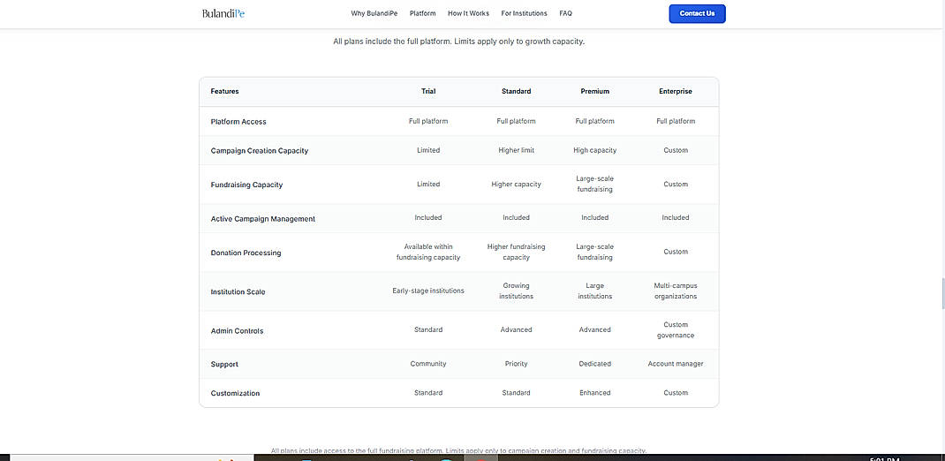This screenshot has height=461, width=945.
Task: Click the 'Higher fundraising capacity' cell
Action: [517, 252]
